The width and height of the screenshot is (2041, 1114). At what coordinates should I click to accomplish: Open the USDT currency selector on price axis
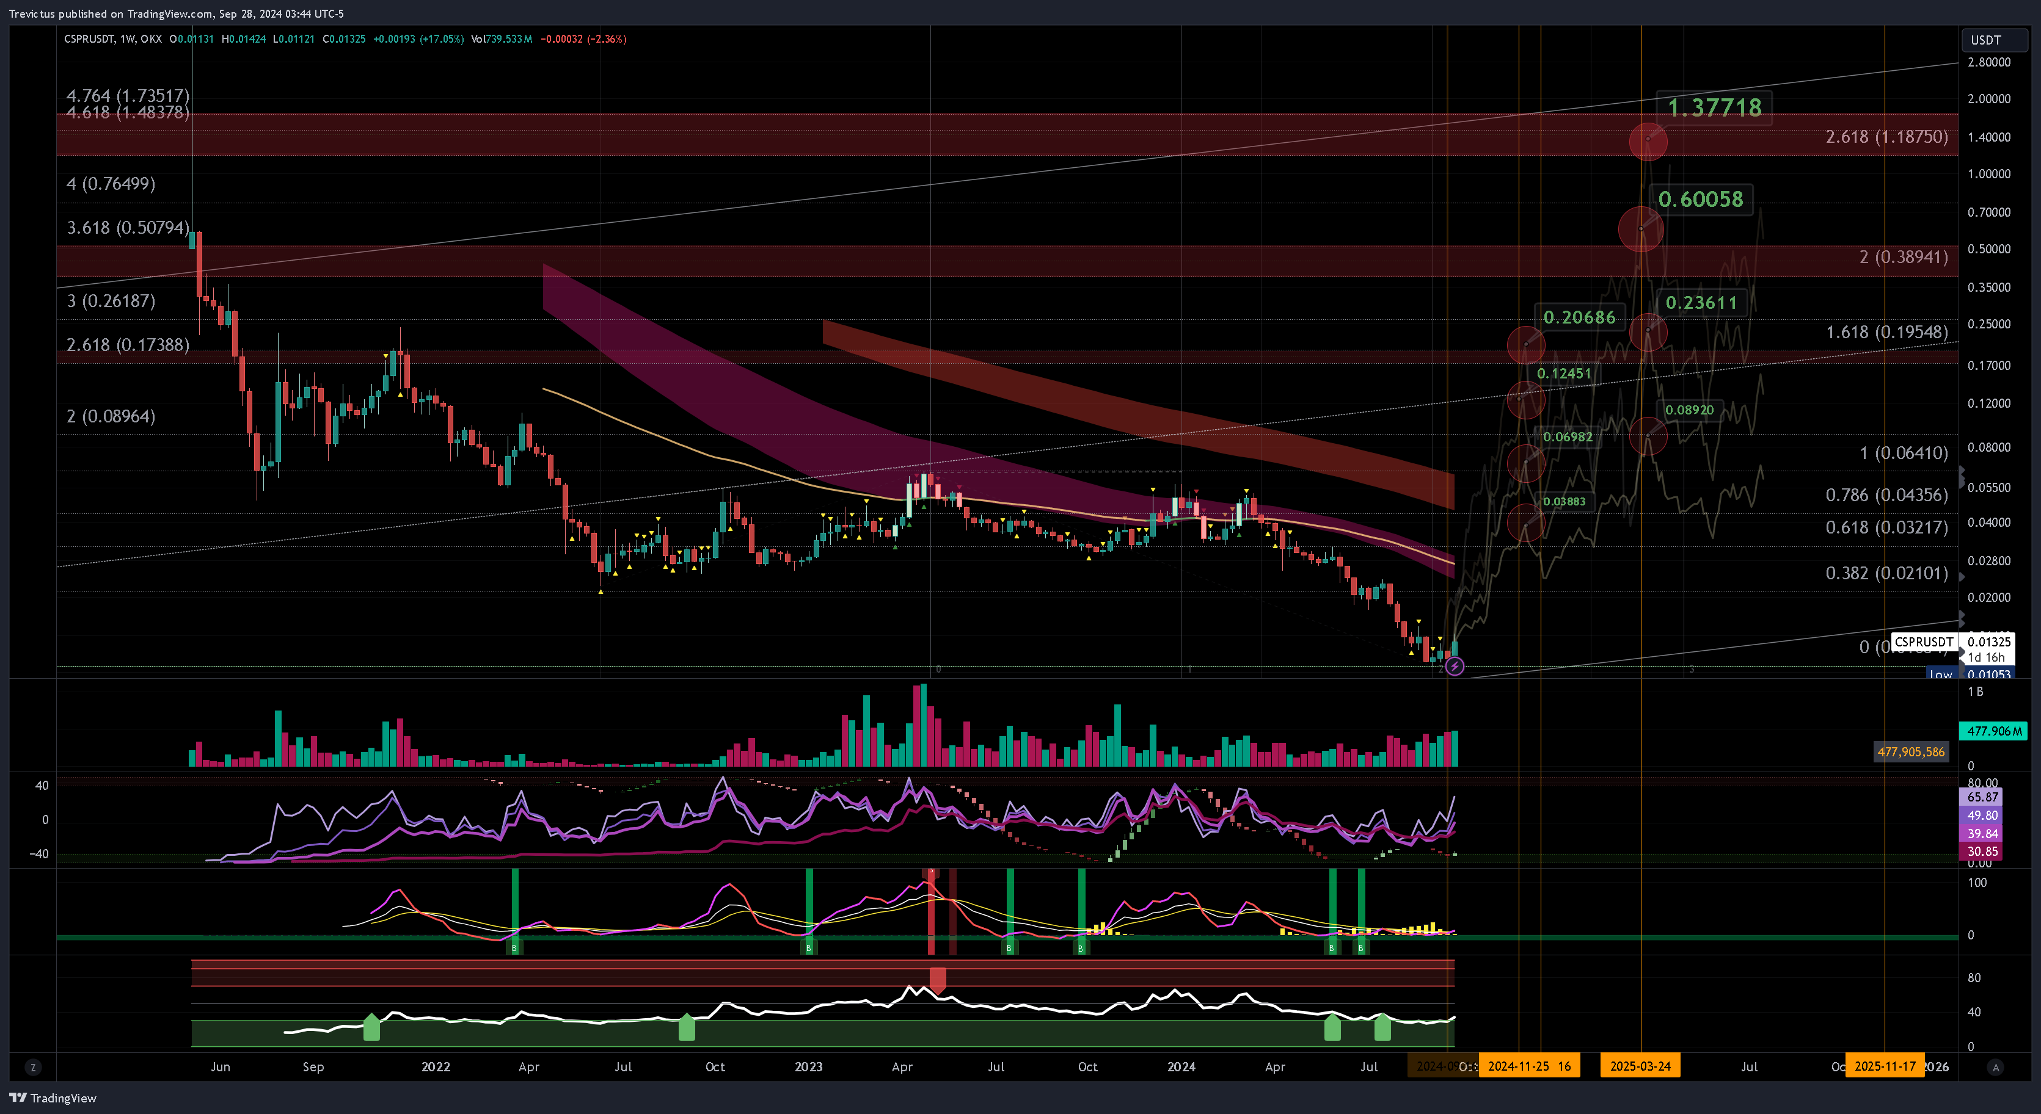[x=1994, y=40]
